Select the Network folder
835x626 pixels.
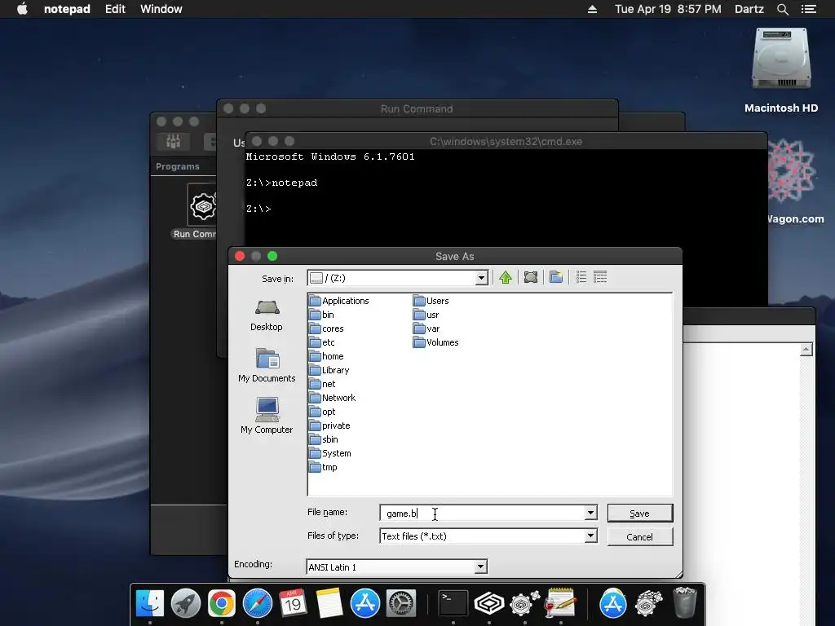(x=333, y=398)
